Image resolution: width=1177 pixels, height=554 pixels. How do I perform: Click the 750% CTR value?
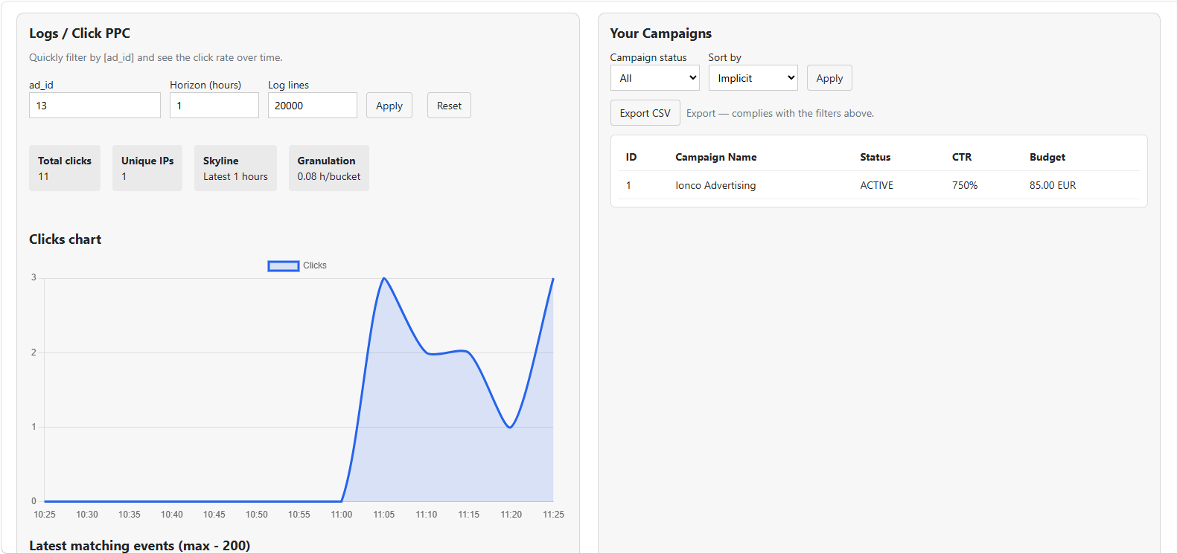[x=965, y=185]
